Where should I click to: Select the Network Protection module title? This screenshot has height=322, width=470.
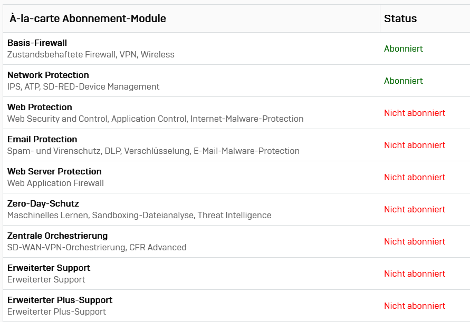[48, 75]
